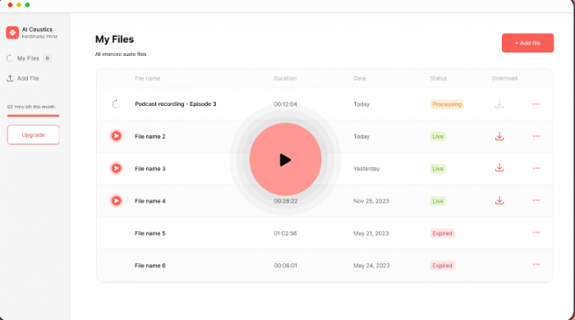The image size is (575, 320).
Task: Click the May 21, 2023 date cell
Action: [x=371, y=233]
